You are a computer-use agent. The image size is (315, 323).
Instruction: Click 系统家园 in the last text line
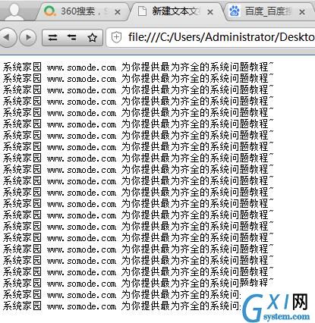[22, 306]
